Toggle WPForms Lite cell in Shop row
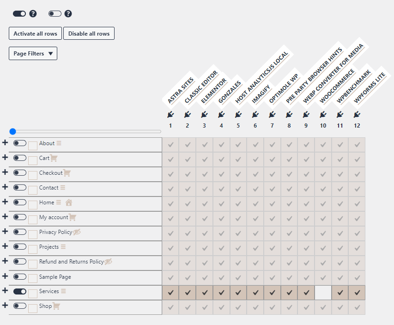This screenshot has width=394, height=325. [357, 307]
